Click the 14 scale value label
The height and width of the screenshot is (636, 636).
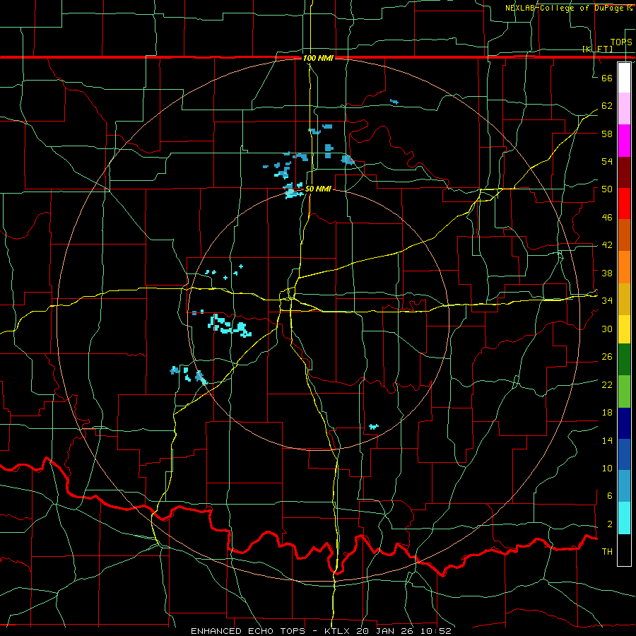[x=607, y=440]
